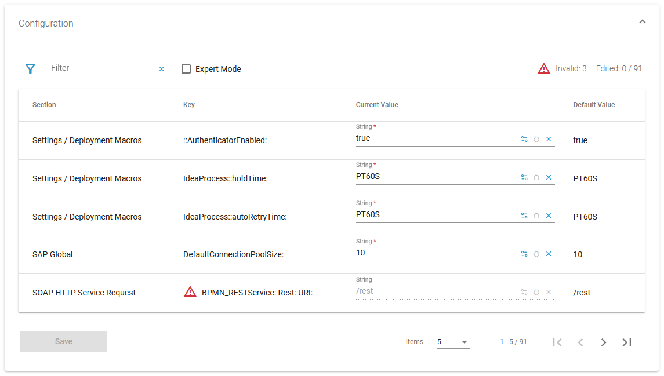Go to the next page of settings
The image size is (664, 376).
coord(603,342)
